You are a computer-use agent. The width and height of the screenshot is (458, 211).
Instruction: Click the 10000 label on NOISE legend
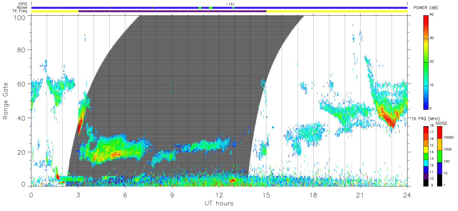click(x=448, y=138)
